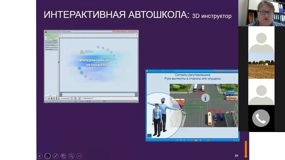
Task: Click the intersection diagram with buses
Action: coord(204,105)
